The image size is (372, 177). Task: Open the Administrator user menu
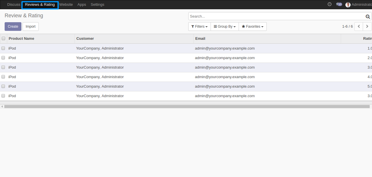pyautogui.click(x=359, y=5)
